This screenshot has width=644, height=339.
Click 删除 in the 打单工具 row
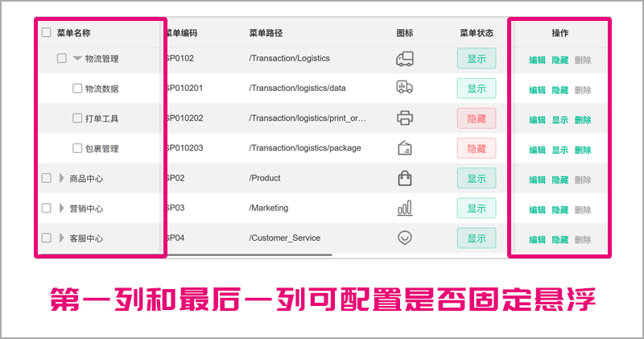583,120
